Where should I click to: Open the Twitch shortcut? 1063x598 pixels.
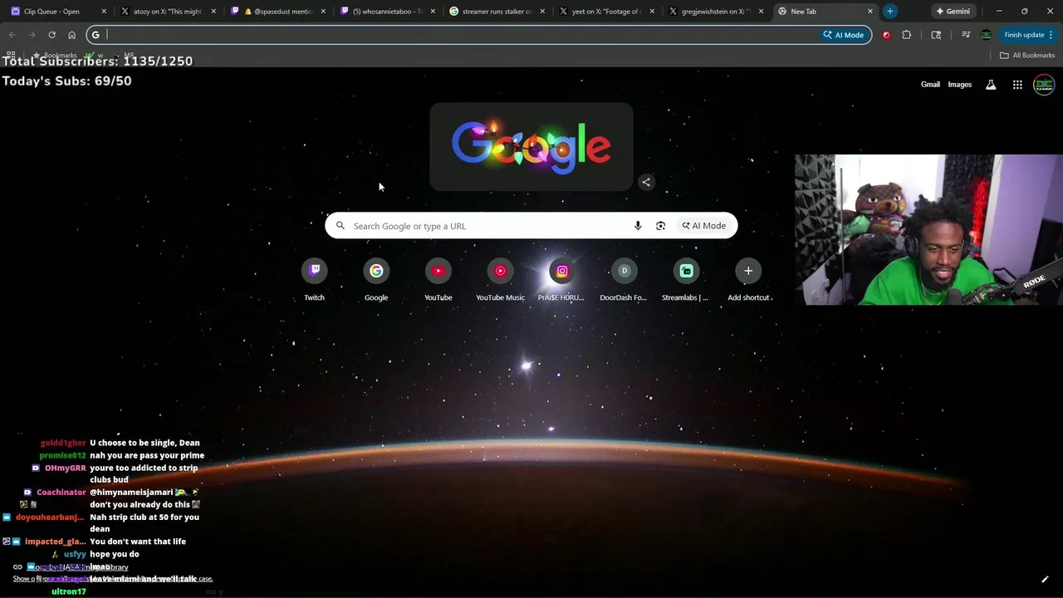click(314, 281)
